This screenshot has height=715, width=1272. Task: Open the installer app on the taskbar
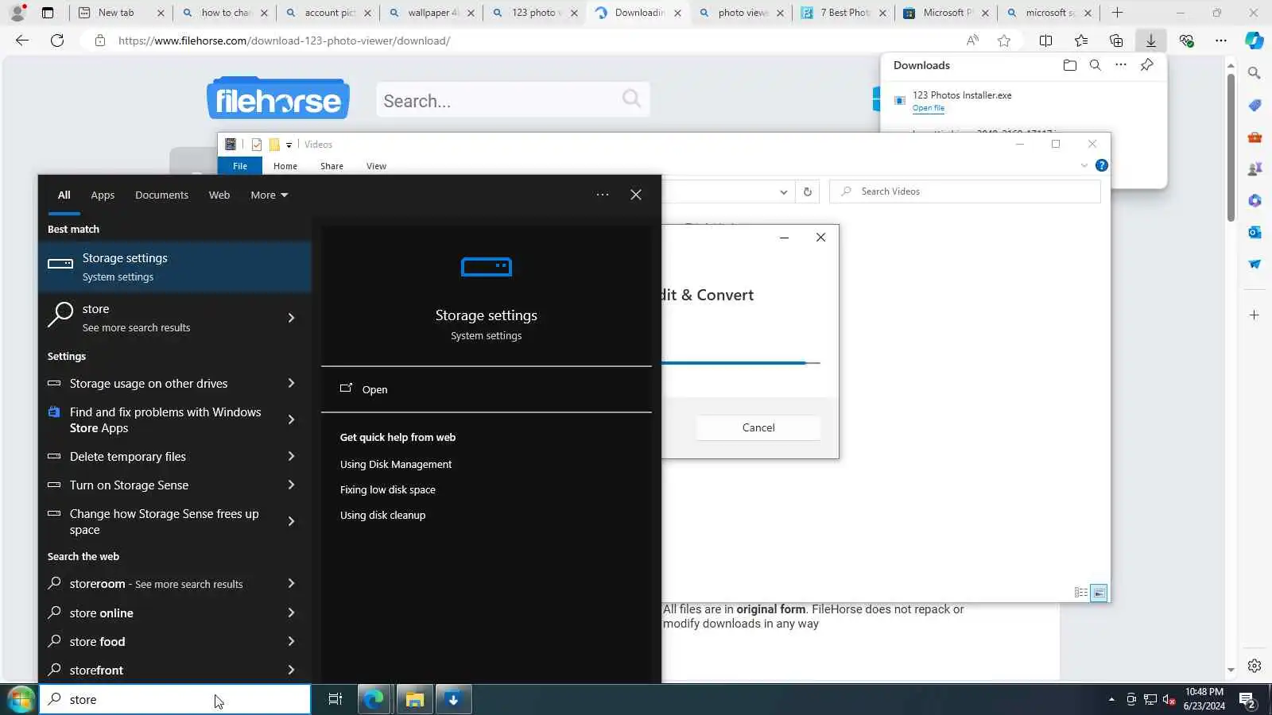[x=453, y=699]
